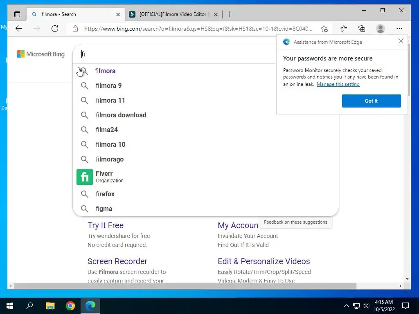Select the "filmora" suggestion
419x314 pixels.
click(x=206, y=71)
